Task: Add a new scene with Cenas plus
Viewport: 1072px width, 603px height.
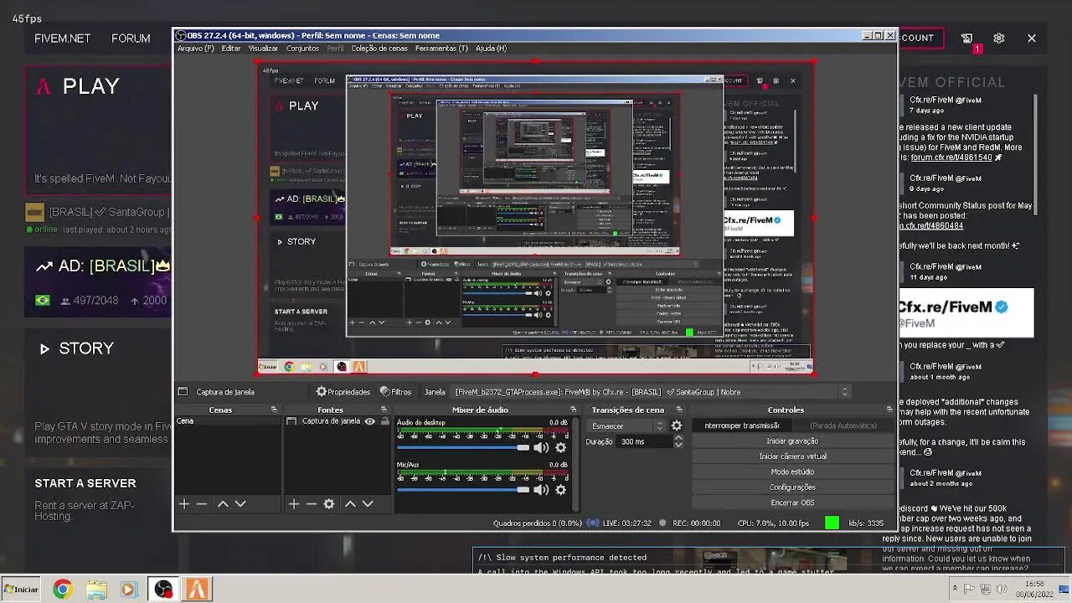Action: coord(184,503)
